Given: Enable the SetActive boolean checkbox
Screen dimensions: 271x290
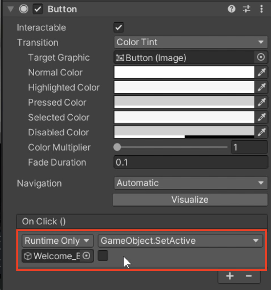Looking at the screenshot, I should pos(103,256).
